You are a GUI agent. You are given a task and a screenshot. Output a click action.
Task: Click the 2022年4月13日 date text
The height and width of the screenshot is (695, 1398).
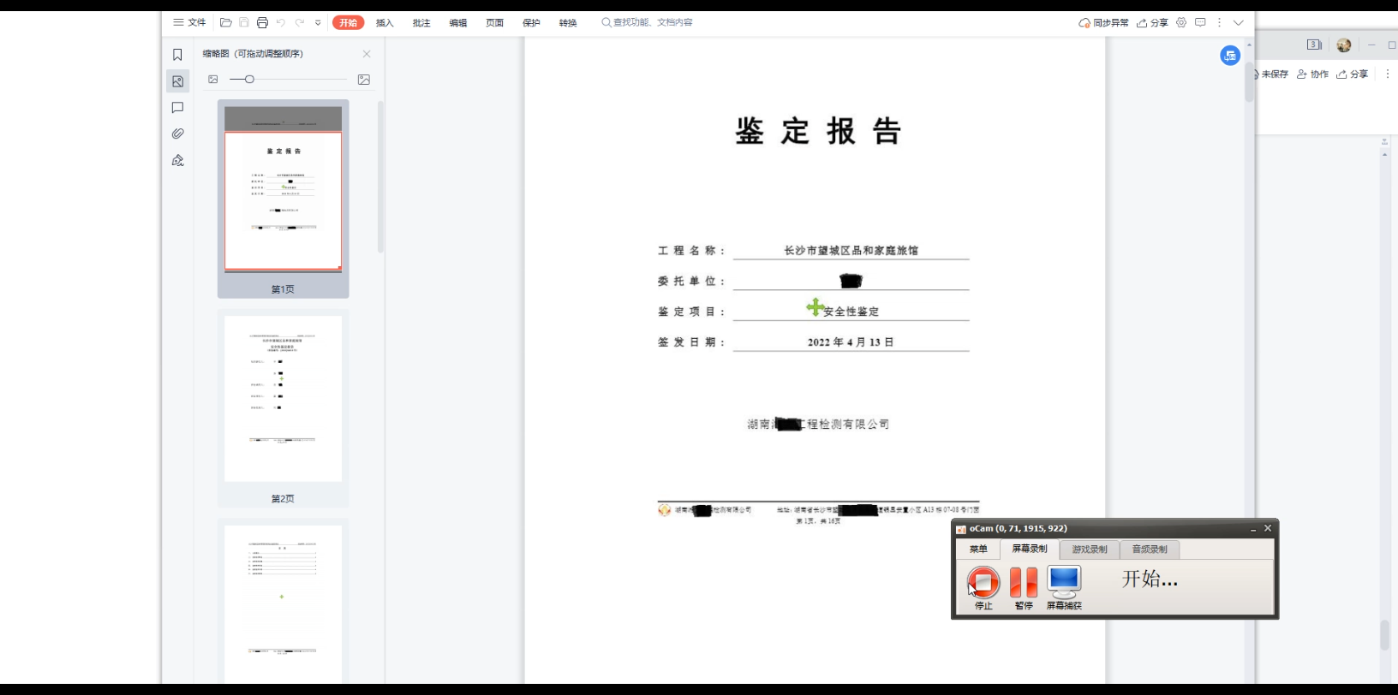tap(851, 342)
